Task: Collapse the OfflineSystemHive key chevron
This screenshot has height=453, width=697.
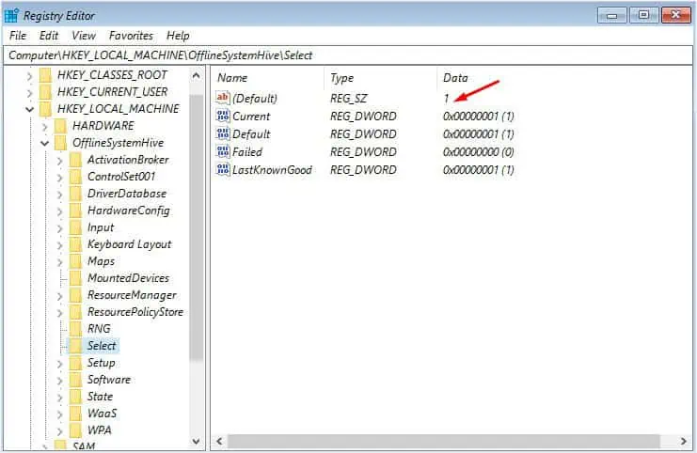Action: (x=44, y=144)
